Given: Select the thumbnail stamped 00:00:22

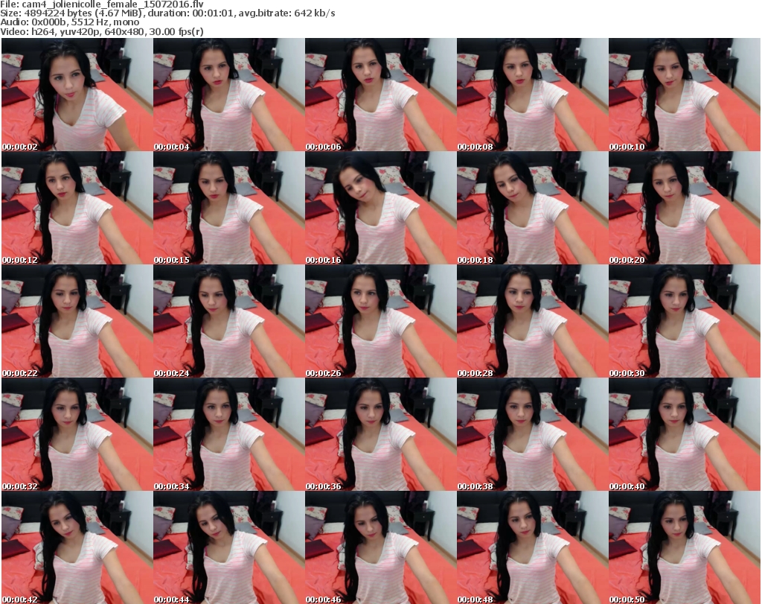Looking at the screenshot, I should [77, 322].
